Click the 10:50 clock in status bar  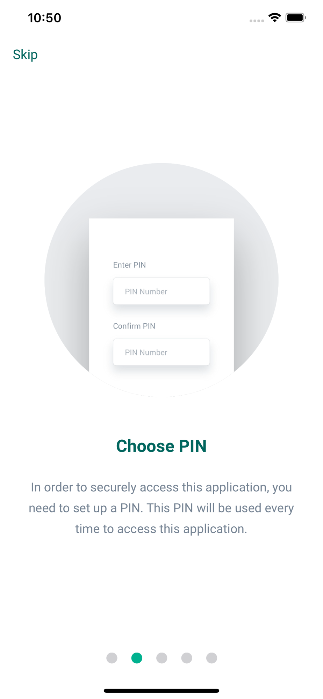[44, 18]
